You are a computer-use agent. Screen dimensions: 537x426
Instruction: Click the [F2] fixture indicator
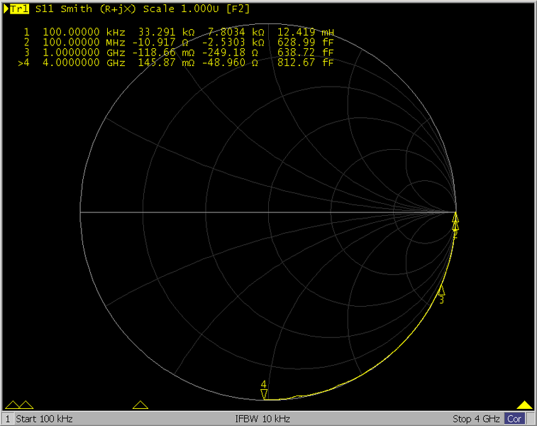click(238, 9)
